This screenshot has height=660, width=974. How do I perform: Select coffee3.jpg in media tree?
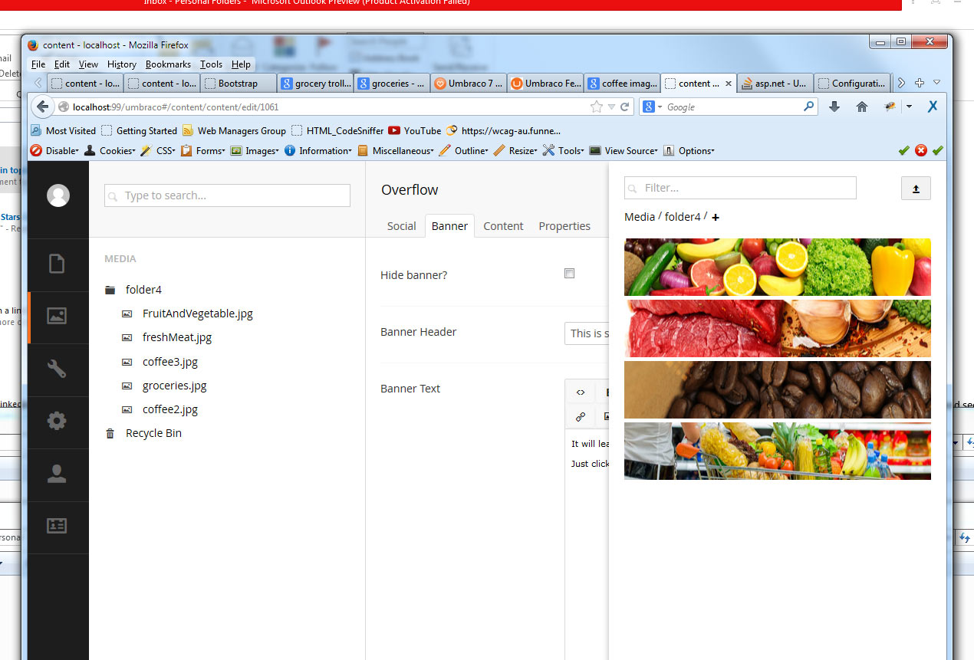coord(170,362)
